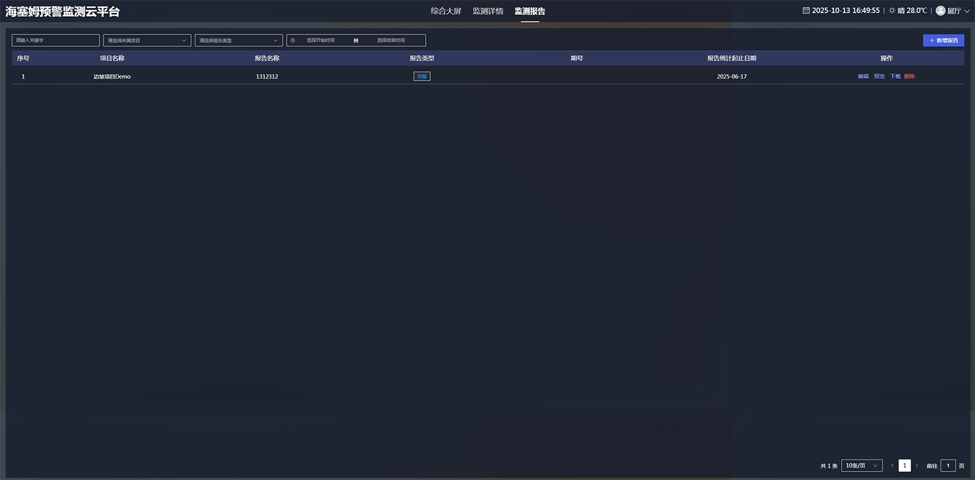Change the 10条/页 page size selector
The image size is (975, 480).
coord(861,466)
